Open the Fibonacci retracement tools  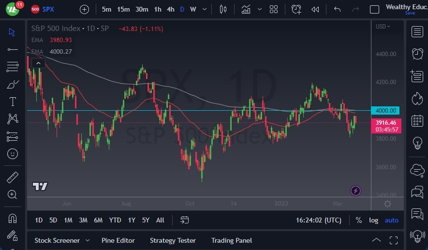(12, 67)
